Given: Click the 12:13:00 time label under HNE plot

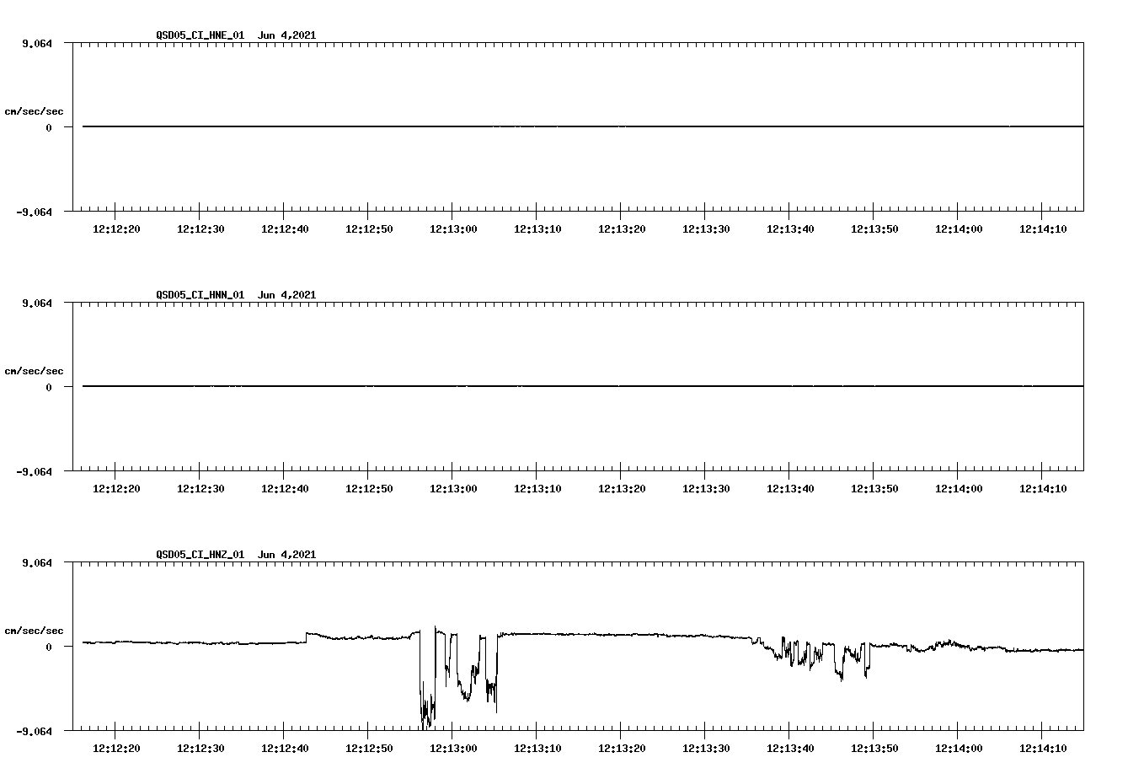Looking at the screenshot, I should coord(453,229).
